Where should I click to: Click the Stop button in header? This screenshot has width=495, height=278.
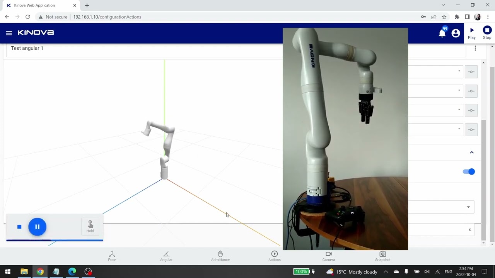(487, 33)
